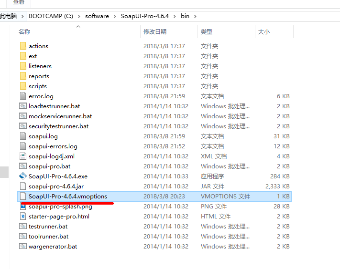This screenshot has height=269, width=340.
Task: Open the ext folder icon
Action: coord(23,56)
